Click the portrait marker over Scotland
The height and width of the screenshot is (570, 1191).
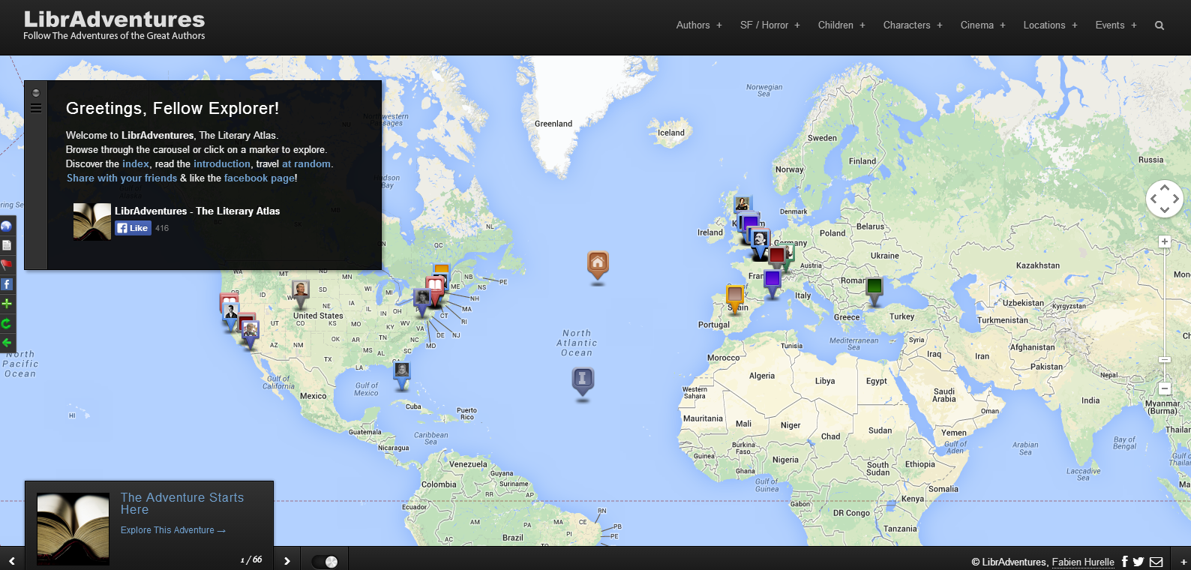[742, 203]
